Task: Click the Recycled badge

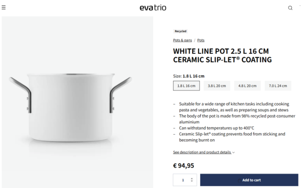Action: [x=180, y=31]
